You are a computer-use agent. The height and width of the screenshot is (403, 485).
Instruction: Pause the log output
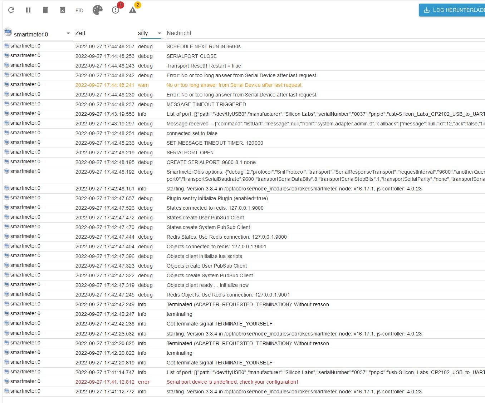coord(28,10)
